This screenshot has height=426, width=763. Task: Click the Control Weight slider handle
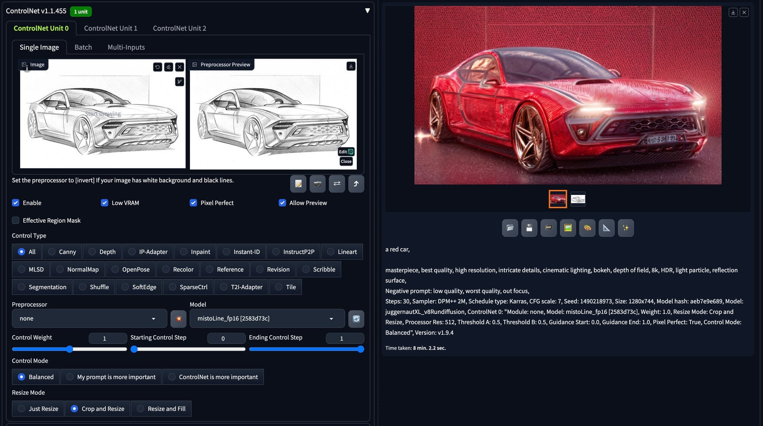[x=69, y=349]
